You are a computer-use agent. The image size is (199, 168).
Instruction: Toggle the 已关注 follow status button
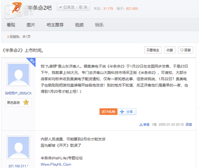tap(67, 7)
